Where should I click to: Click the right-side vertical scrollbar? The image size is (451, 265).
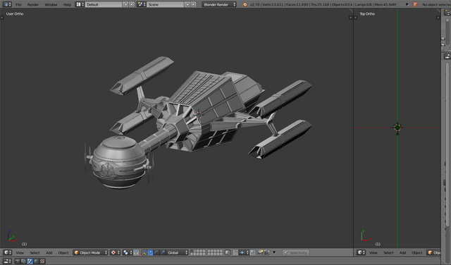click(x=447, y=144)
